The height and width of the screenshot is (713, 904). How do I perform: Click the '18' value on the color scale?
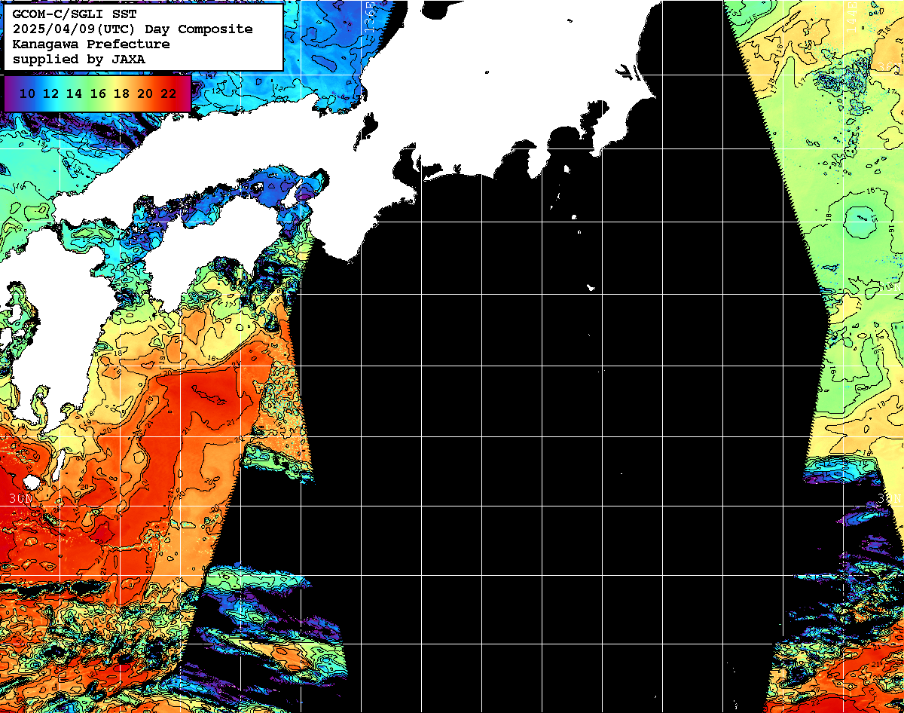tap(121, 93)
